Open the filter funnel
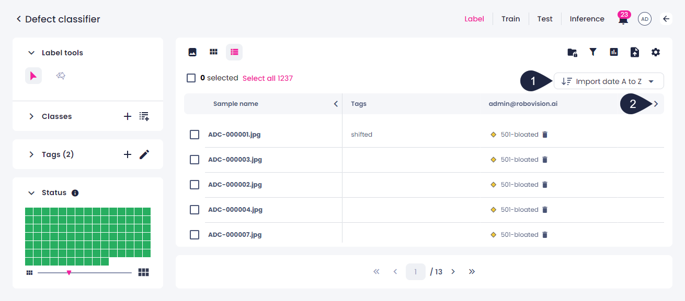The width and height of the screenshot is (685, 301). (x=593, y=52)
